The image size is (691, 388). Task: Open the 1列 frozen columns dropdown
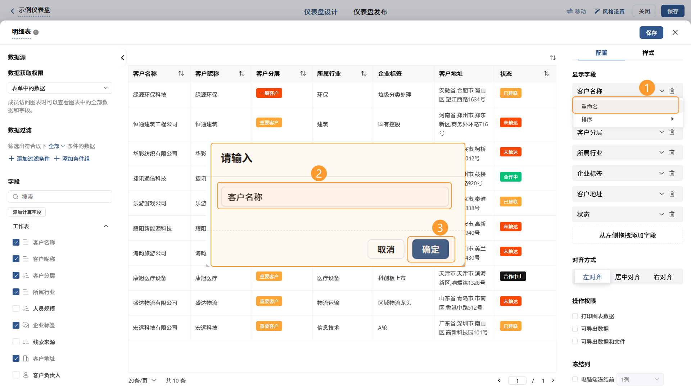pyautogui.click(x=640, y=379)
